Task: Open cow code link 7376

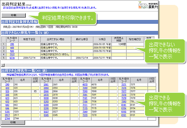Action: pos(124,88)
